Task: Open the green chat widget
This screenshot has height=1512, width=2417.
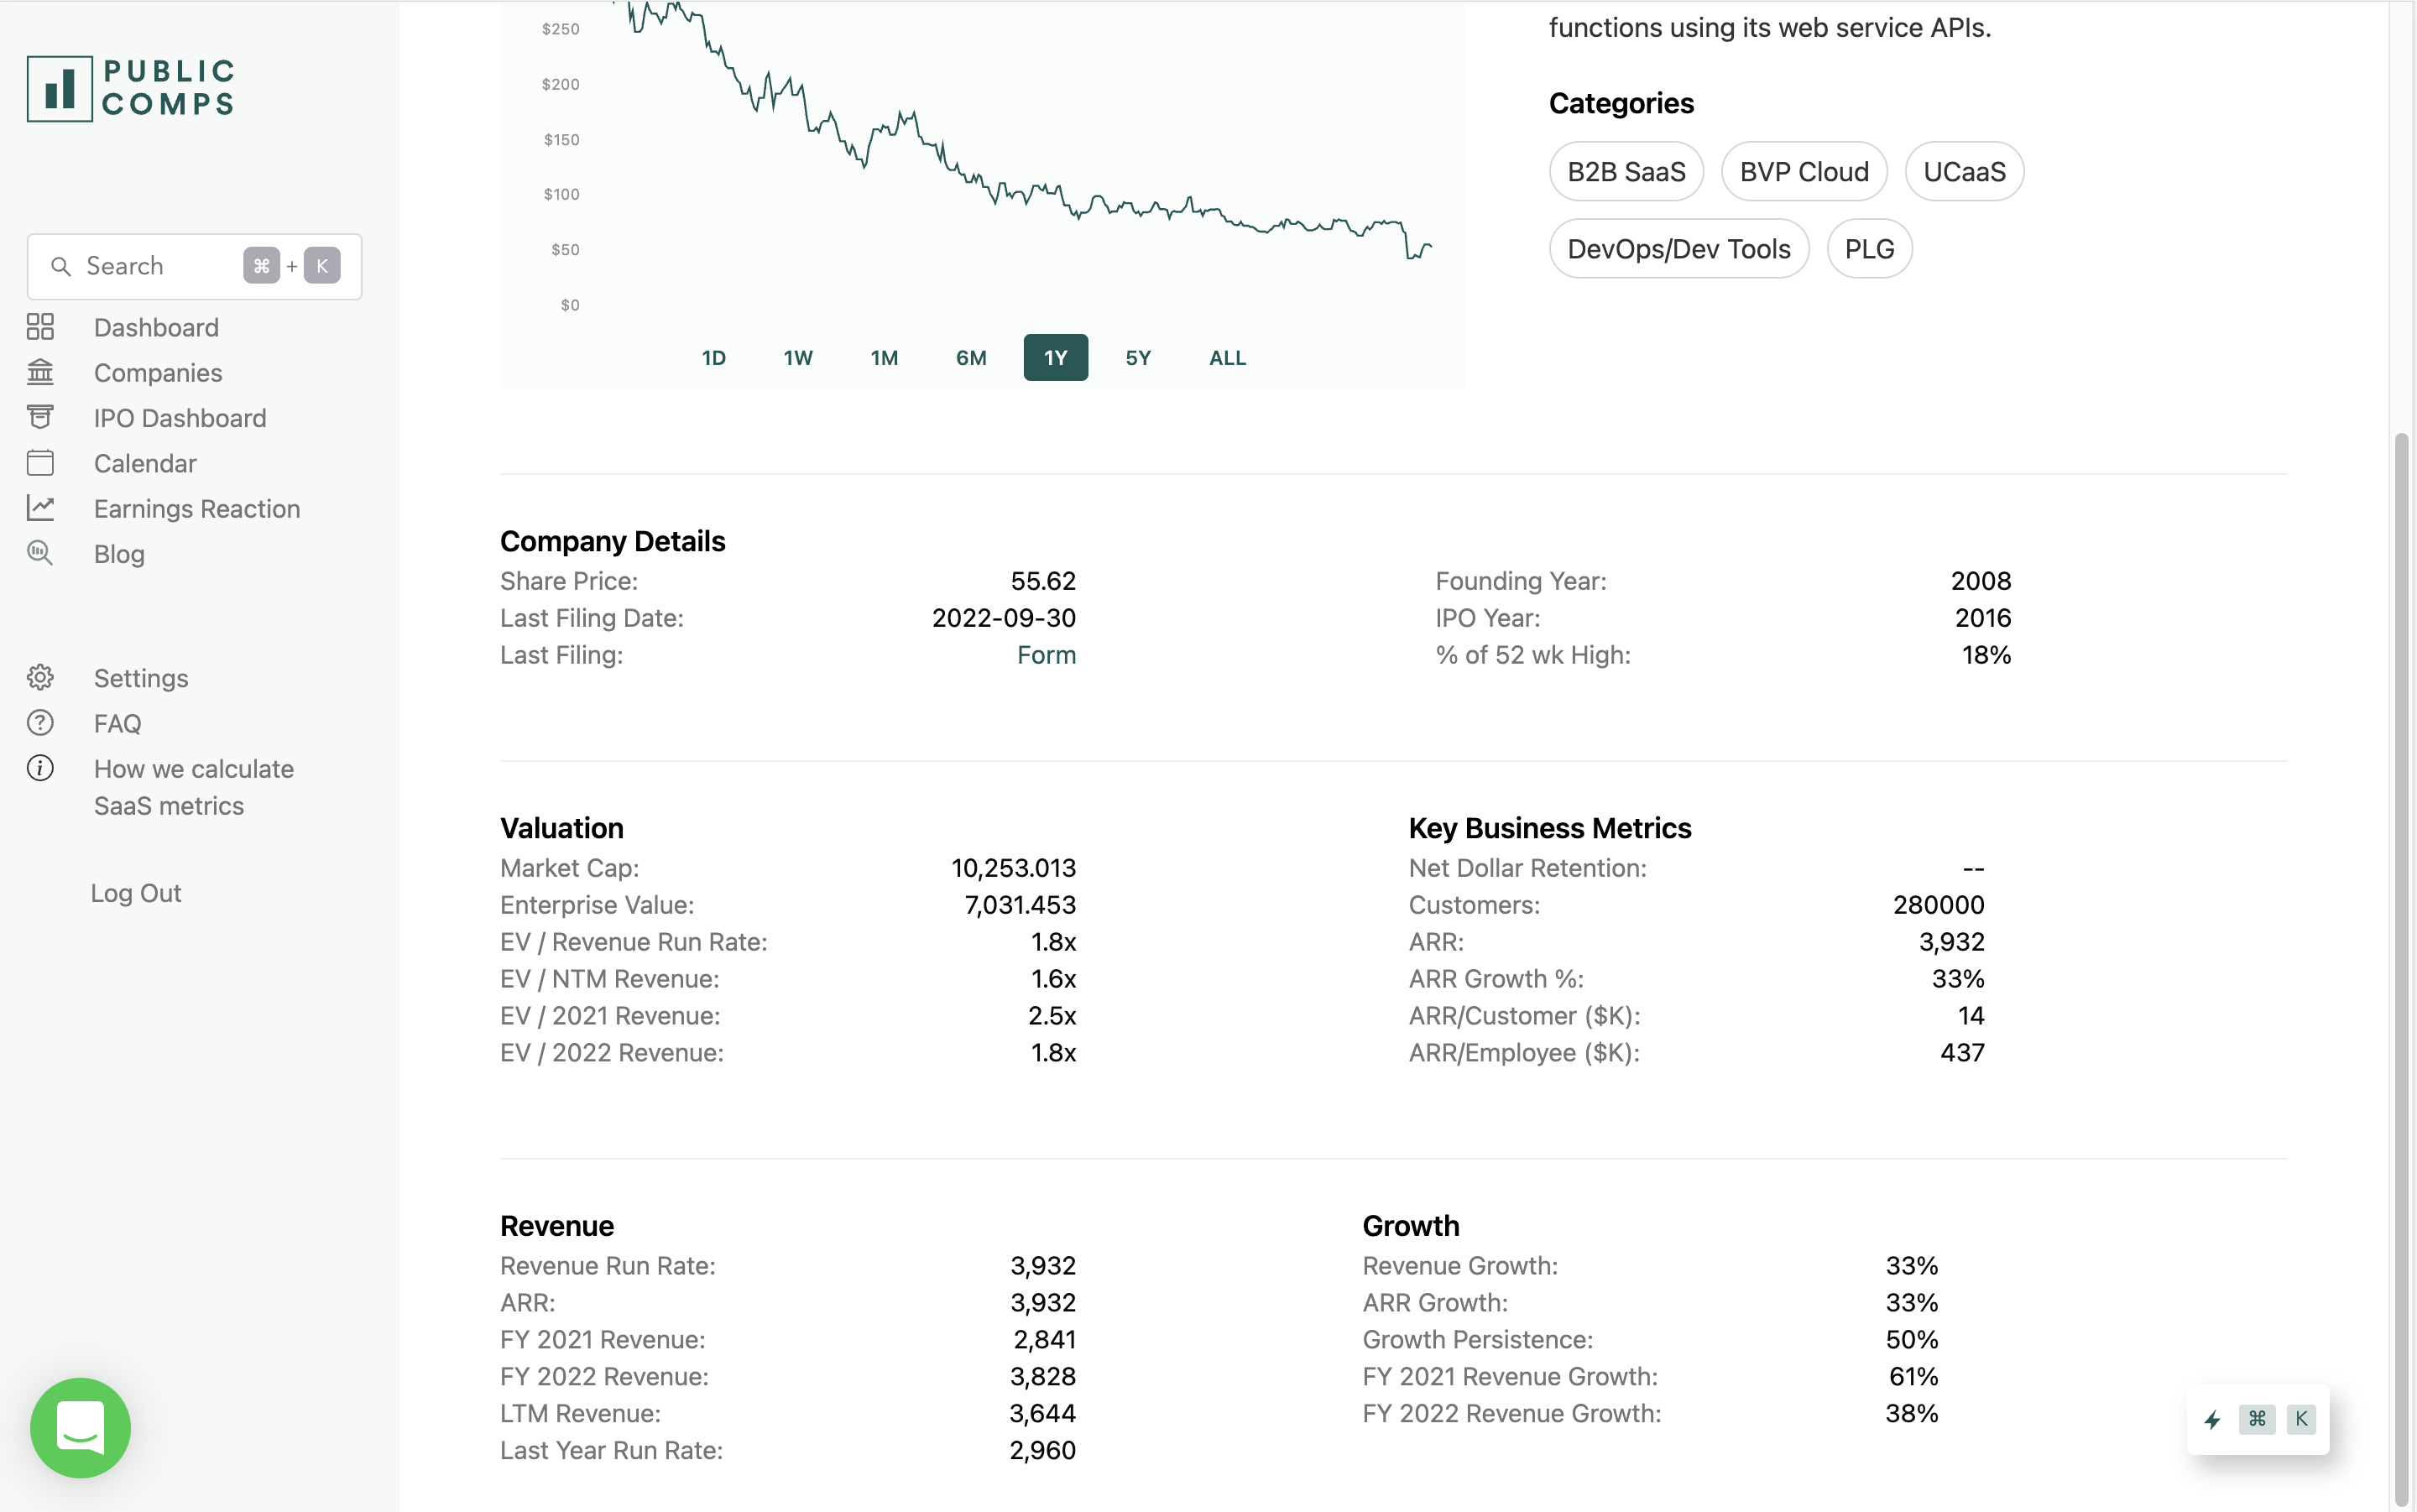Action: tap(80, 1427)
